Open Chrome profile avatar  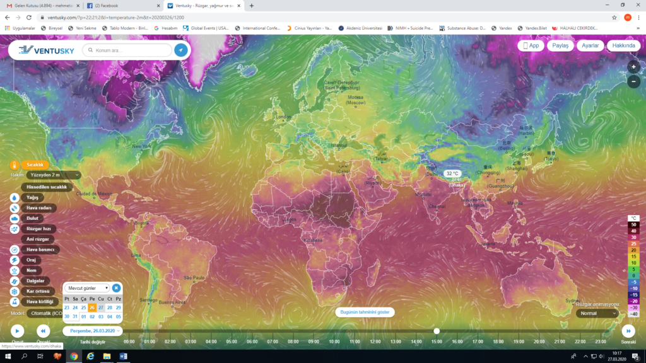click(x=628, y=17)
